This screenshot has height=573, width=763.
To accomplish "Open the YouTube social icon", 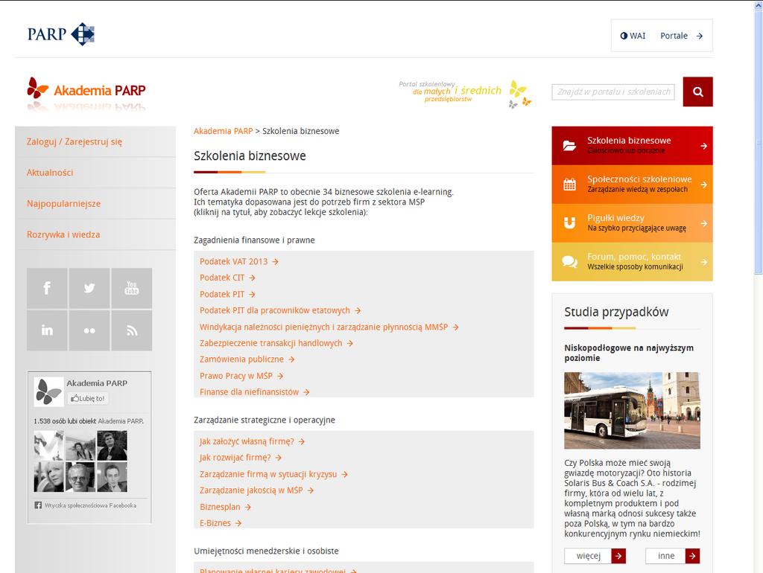I will [132, 288].
